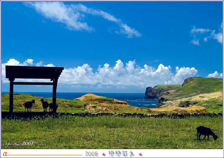Click the black goat grazing in the foreground
The width and height of the screenshot is (224, 158).
coord(206,133)
